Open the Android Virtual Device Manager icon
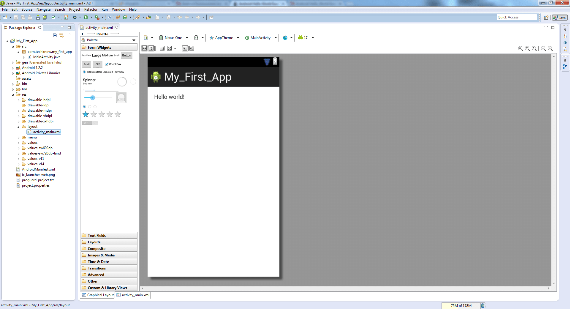This screenshot has height=309, width=571. pyautogui.click(x=45, y=17)
